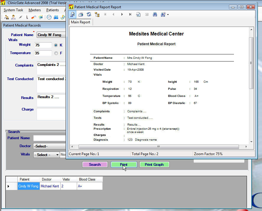The height and width of the screenshot is (211, 262).
Task: Click the Export Report icon
Action: tap(72, 14)
